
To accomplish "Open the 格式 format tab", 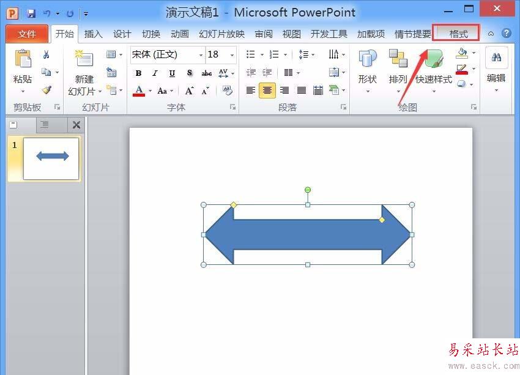I will [458, 34].
